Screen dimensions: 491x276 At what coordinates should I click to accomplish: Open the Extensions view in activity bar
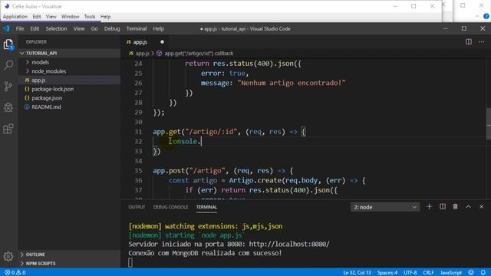pos(8,129)
